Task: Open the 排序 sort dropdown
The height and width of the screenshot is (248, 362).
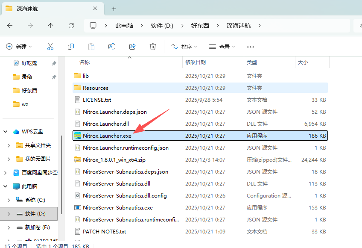Action: click(184, 47)
